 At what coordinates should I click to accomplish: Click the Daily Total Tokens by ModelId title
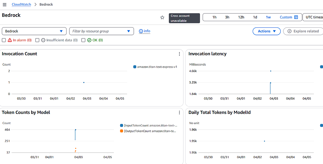(220, 113)
